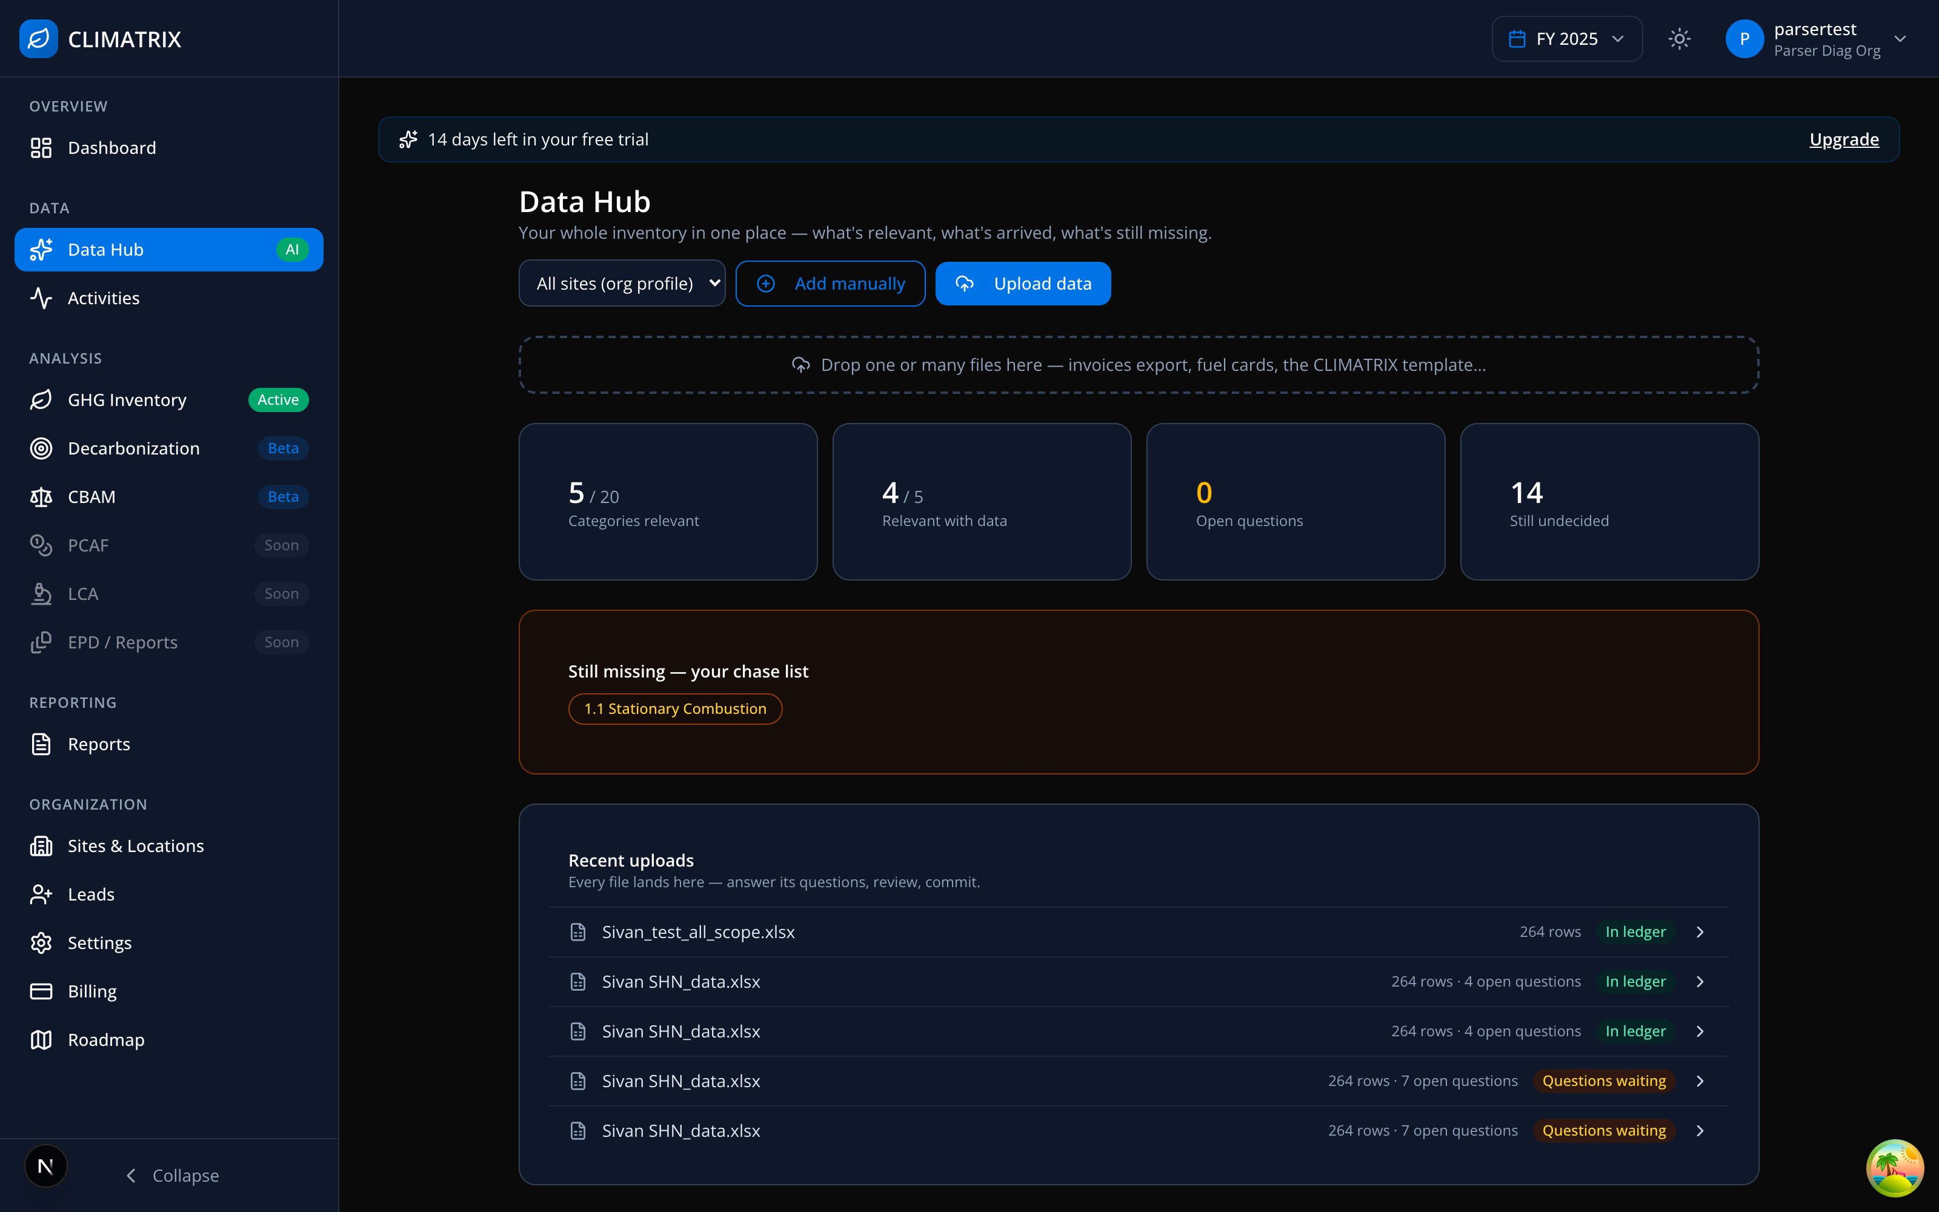Click the sparkle icon in trial banner

pos(408,139)
